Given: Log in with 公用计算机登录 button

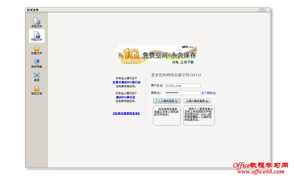Looking at the screenshot, I should (197, 101).
